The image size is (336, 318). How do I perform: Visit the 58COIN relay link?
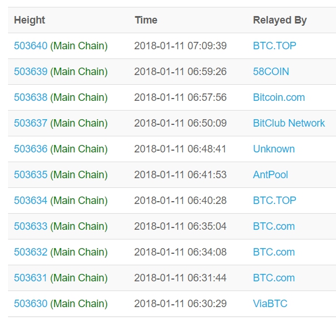(x=271, y=72)
